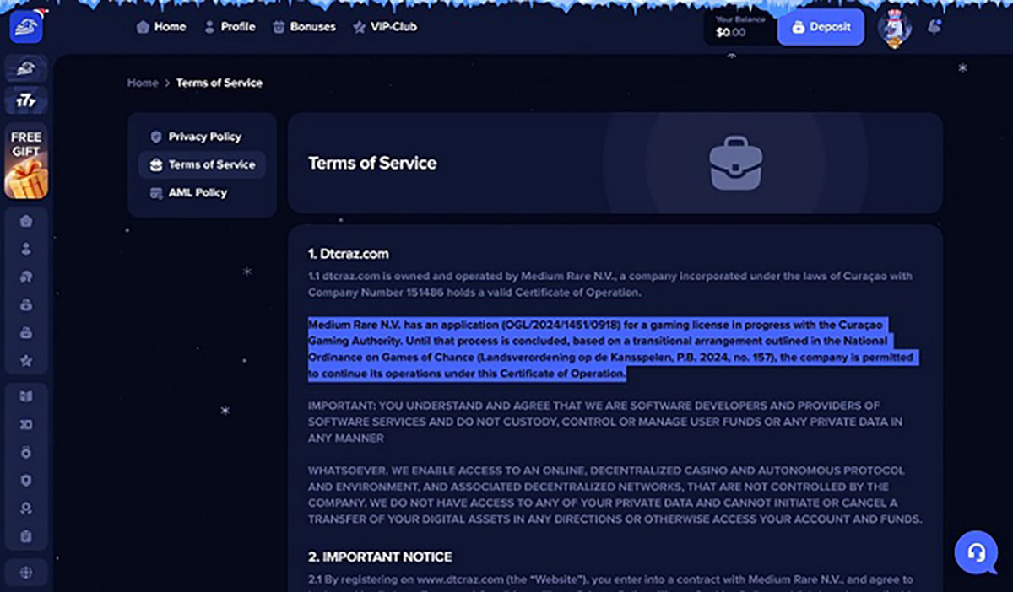Open Profile in top navigation
Screen dimensions: 1013x592
(230, 27)
